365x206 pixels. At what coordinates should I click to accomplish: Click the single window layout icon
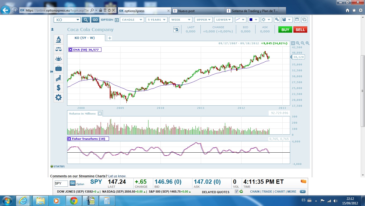click(297, 20)
